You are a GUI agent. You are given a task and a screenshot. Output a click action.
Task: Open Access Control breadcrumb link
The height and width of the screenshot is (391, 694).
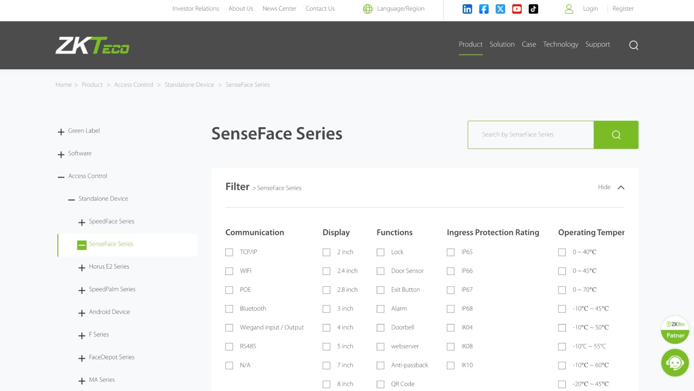[x=134, y=85]
